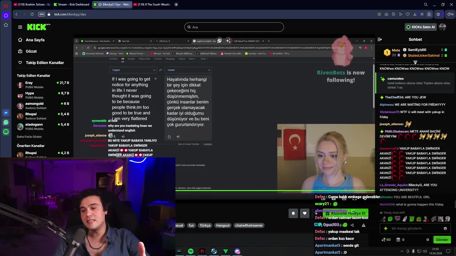This screenshot has height=256, width=456.
Task: Click the share icon under the clip
Action: click(352, 225)
